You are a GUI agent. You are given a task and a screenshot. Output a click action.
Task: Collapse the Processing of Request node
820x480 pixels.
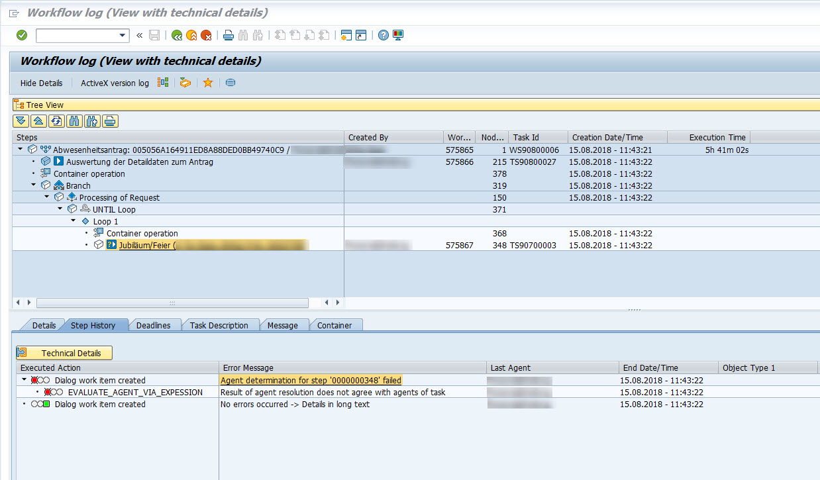[47, 197]
